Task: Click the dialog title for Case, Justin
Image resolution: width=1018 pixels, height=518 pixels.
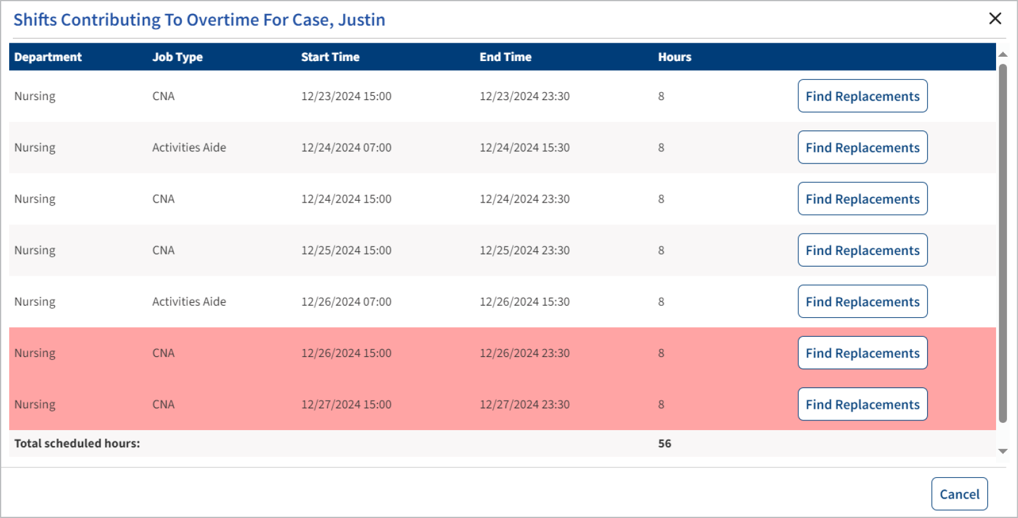Action: (x=199, y=20)
